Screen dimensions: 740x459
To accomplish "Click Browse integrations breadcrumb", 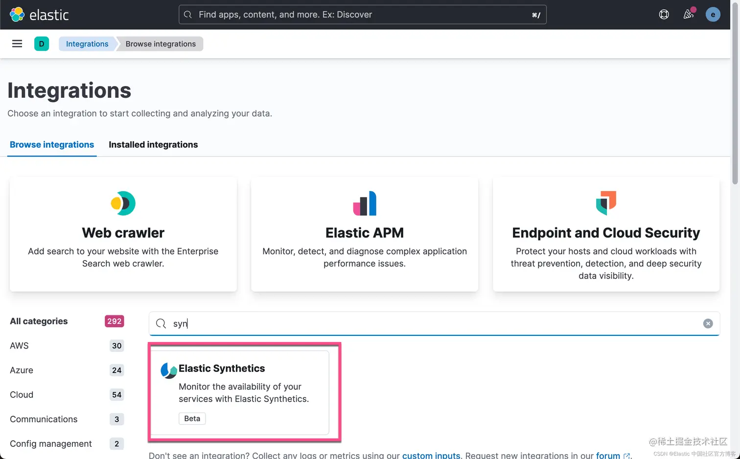I will [x=161, y=44].
